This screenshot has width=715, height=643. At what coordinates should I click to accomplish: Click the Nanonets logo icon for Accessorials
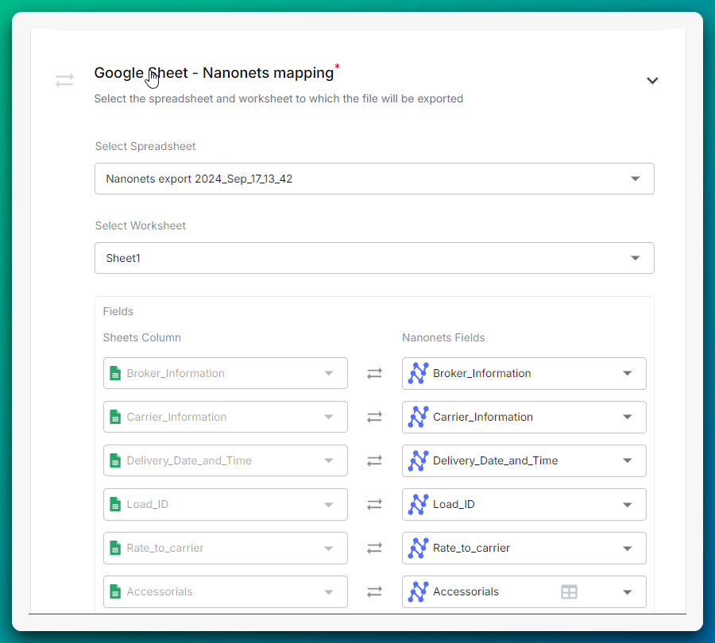[x=418, y=591]
